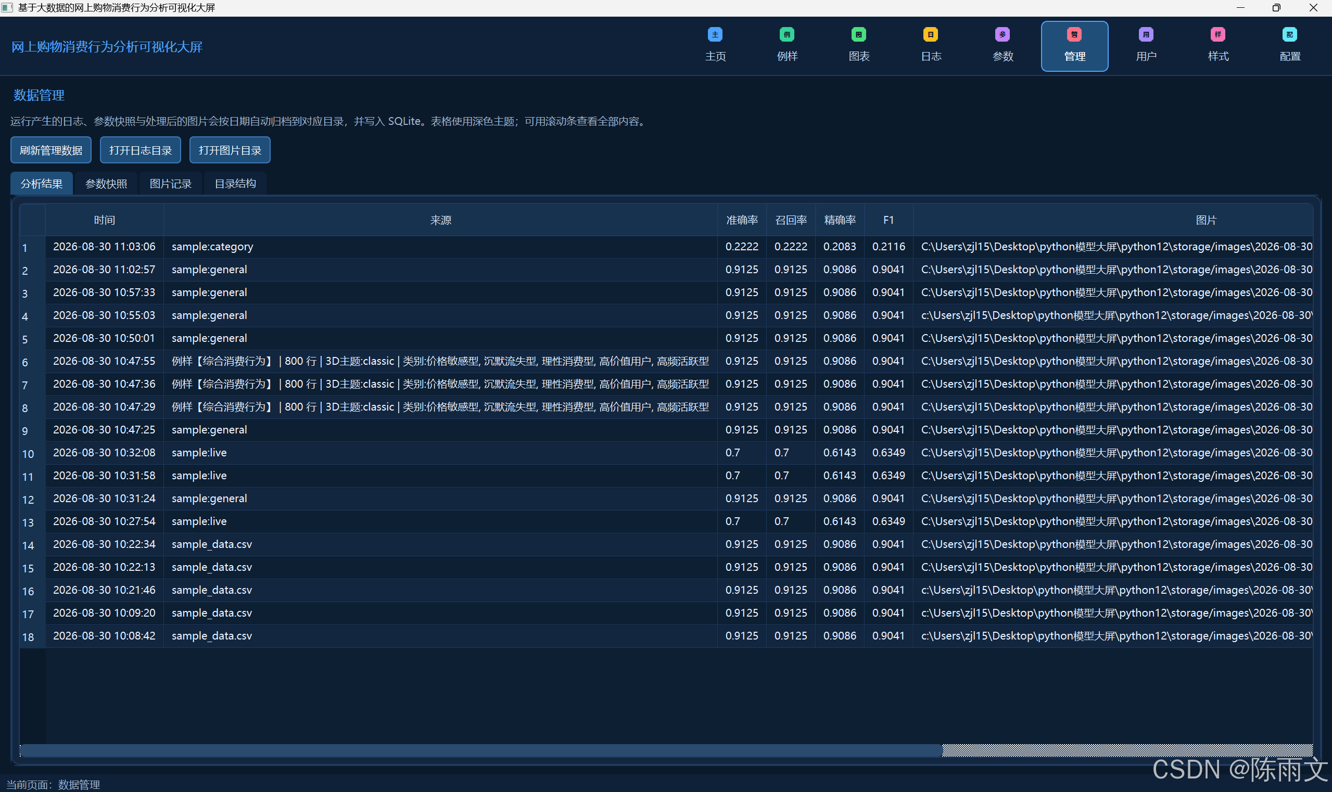
Task: Click the sample:category source cell
Action: (x=440, y=247)
